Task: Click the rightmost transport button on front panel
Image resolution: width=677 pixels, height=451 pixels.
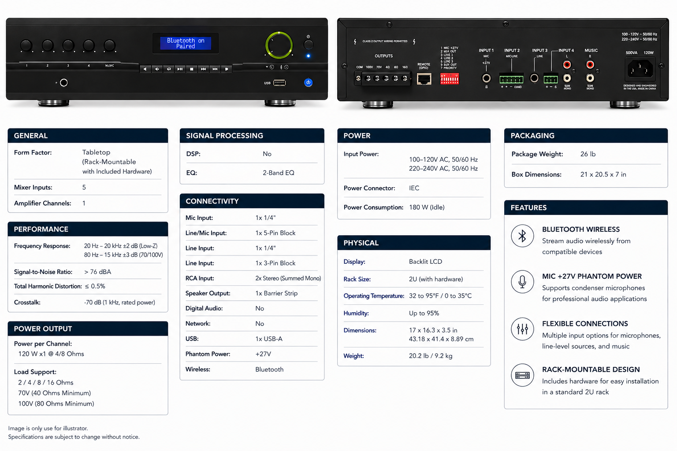Action: 226,69
